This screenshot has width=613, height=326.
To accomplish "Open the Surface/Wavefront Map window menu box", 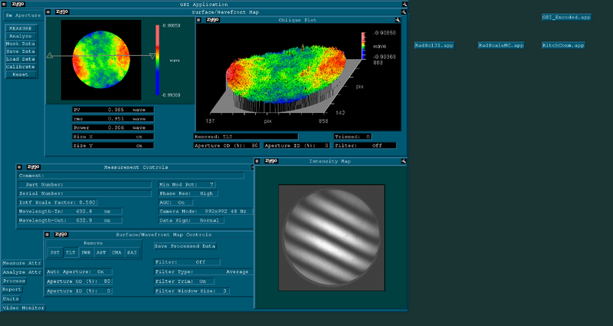I will pos(48,12).
